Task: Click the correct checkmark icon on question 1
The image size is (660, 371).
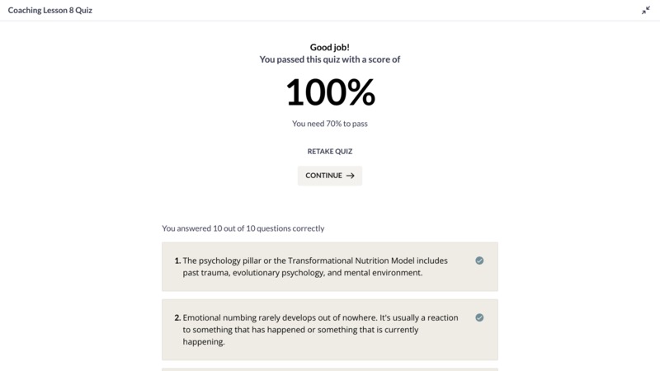Action: [x=479, y=261]
